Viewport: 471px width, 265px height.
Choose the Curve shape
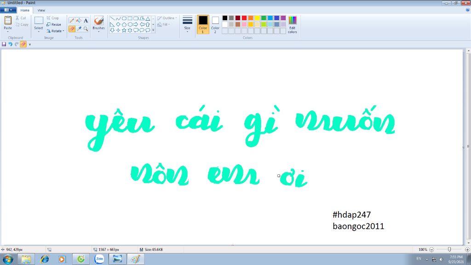118,18
